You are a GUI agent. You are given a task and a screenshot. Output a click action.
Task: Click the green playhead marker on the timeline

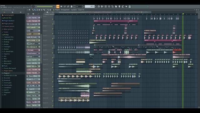[x=183, y=14]
